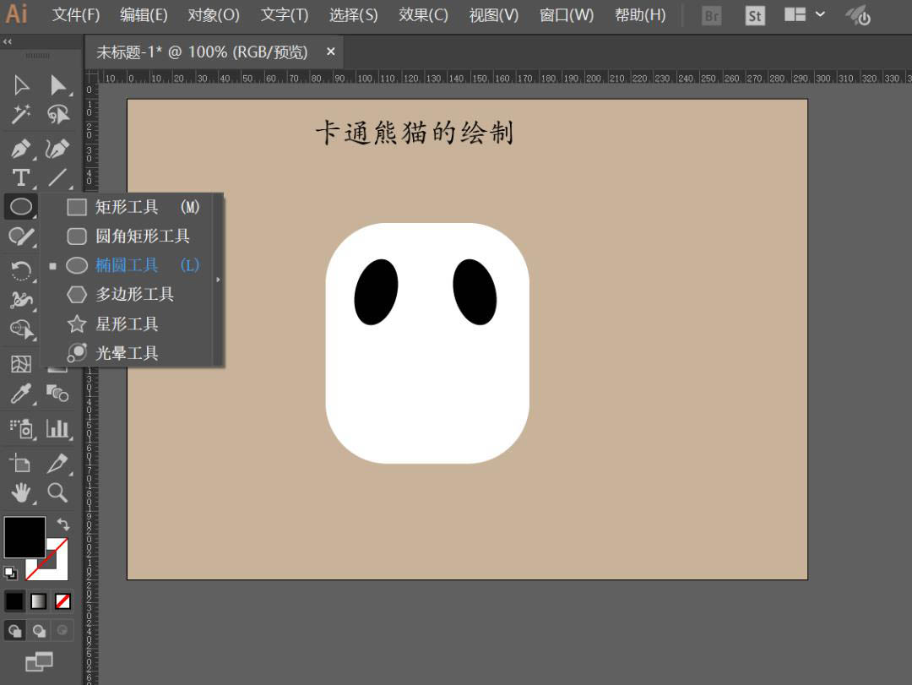This screenshot has width=912, height=685.
Task: Expand the workspace layout switcher dropdown
Action: pyautogui.click(x=819, y=14)
